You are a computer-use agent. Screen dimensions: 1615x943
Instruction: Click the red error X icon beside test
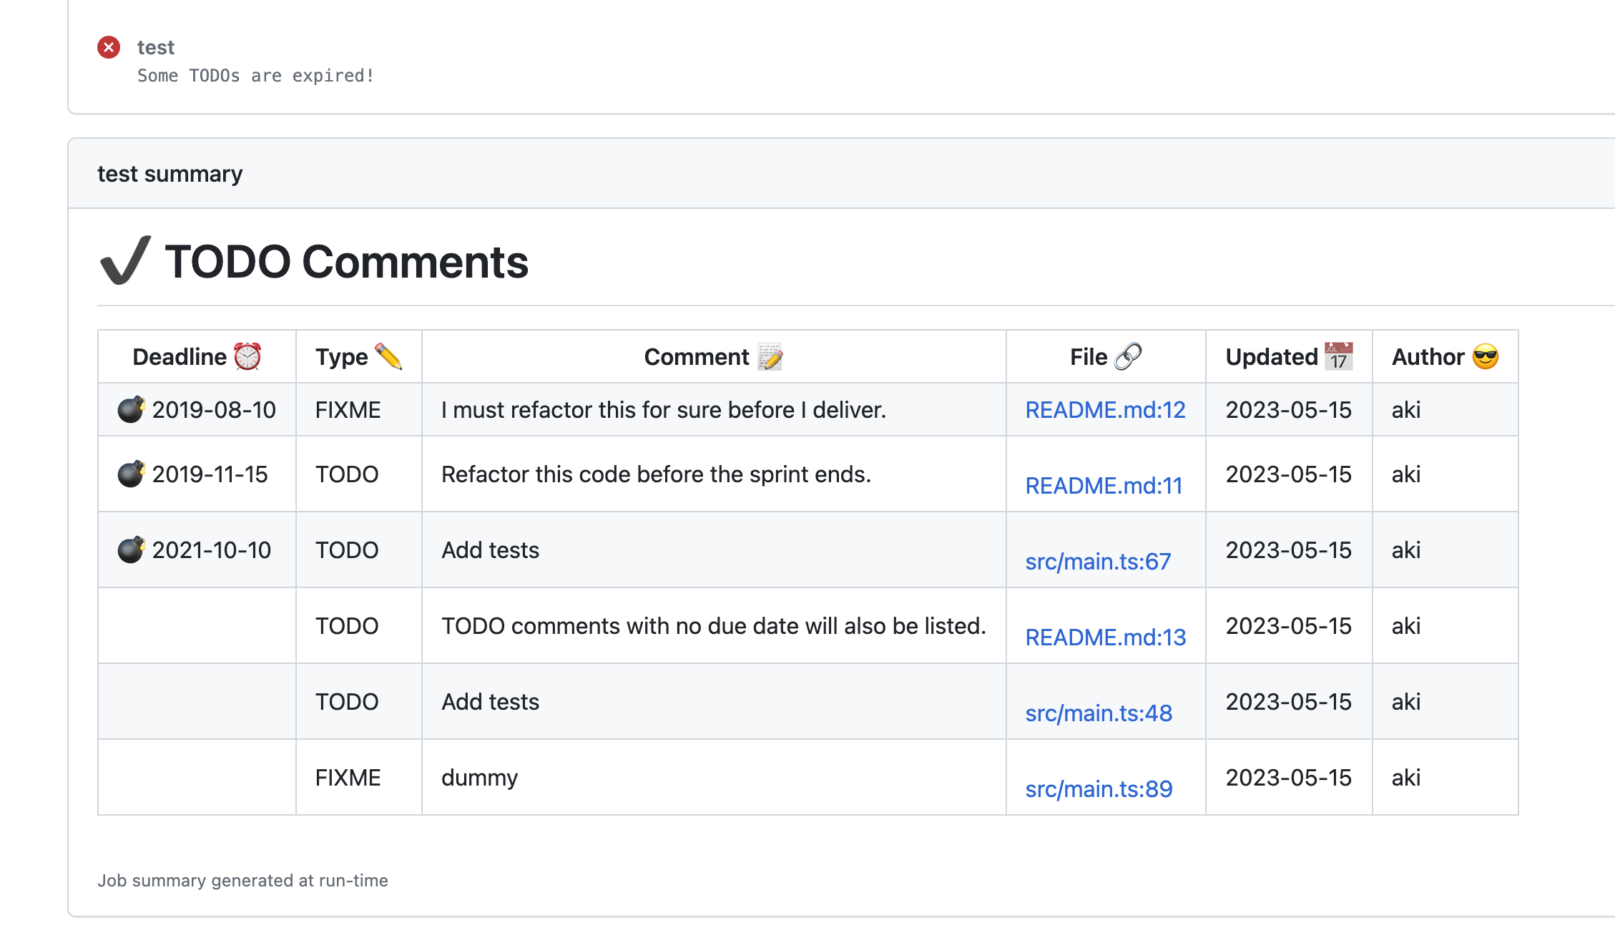(108, 47)
